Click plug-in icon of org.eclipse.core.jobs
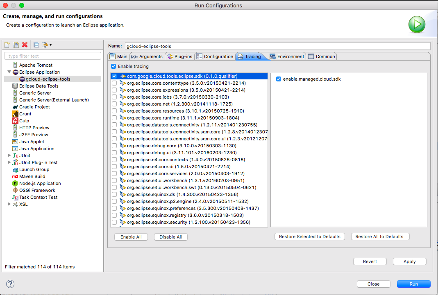438x295 pixels. 123,97
